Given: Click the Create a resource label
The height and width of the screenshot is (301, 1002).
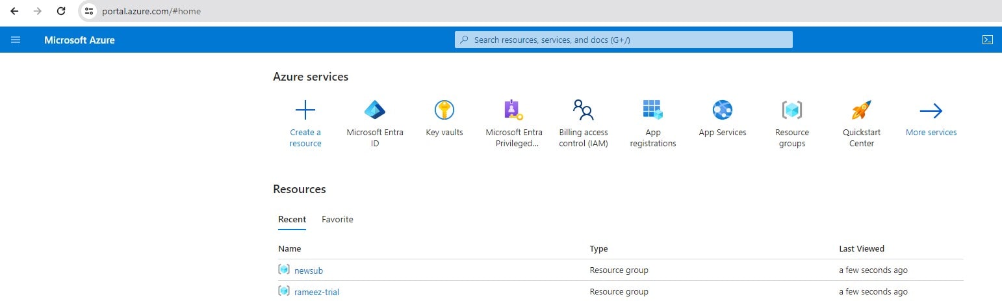Looking at the screenshot, I should pos(305,138).
